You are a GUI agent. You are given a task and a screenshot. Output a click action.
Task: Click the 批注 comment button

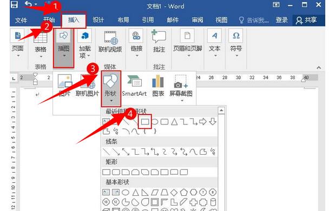[159, 42]
